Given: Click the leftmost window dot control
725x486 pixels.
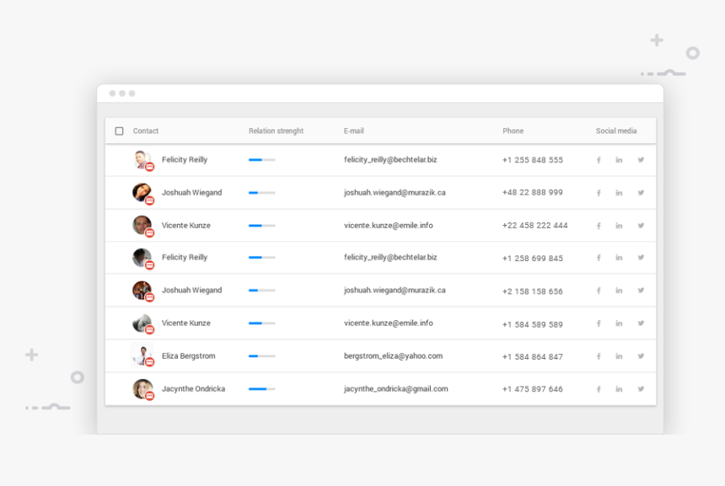Looking at the screenshot, I should [x=113, y=94].
